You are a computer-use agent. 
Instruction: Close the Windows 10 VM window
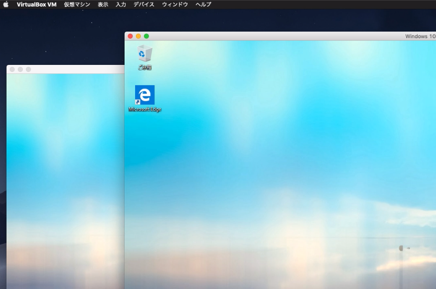click(130, 36)
